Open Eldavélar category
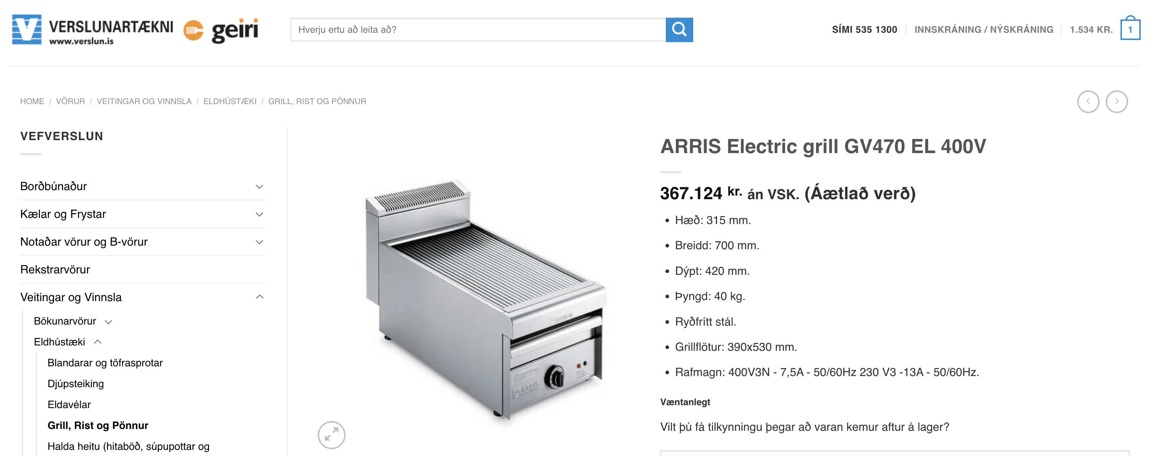This screenshot has height=456, width=1176. pyautogui.click(x=69, y=404)
